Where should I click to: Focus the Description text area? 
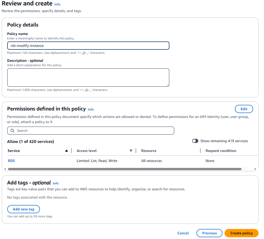[88, 77]
